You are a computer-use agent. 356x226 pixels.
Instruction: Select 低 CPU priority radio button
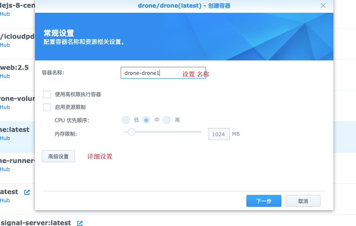126,120
